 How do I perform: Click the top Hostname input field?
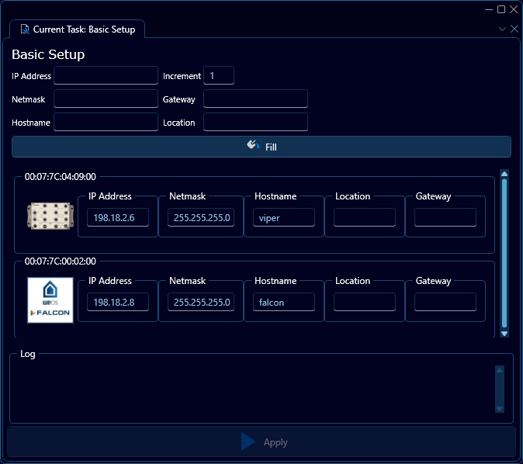[x=106, y=122]
